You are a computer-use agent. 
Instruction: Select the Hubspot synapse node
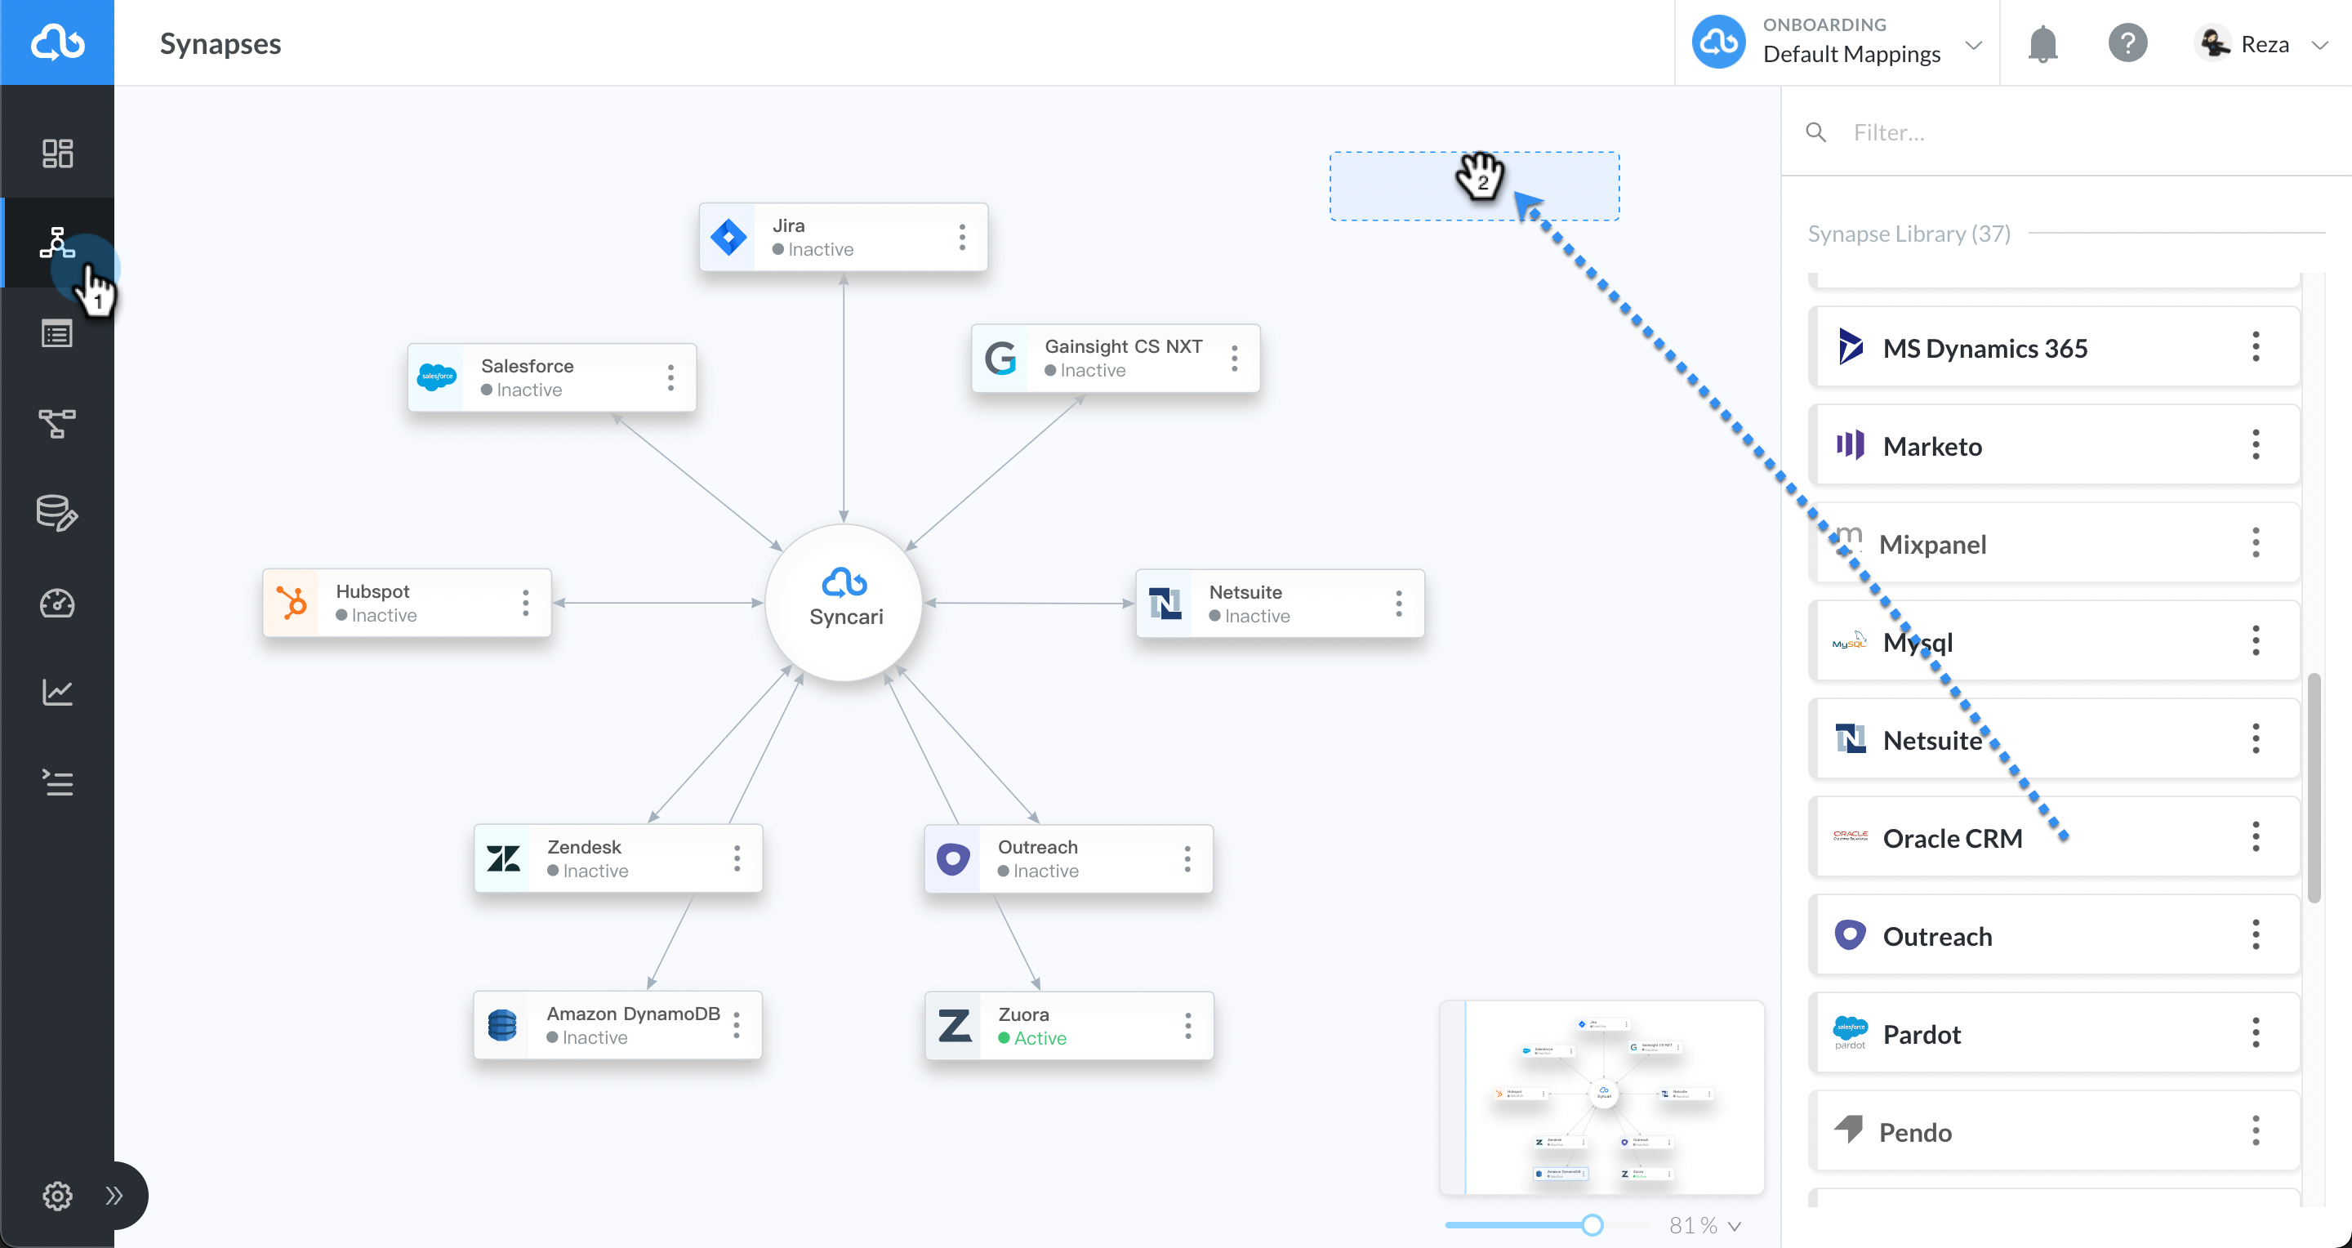click(x=407, y=603)
